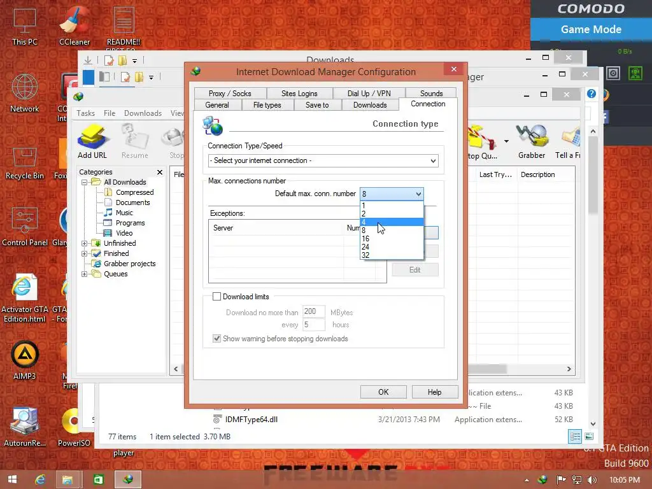The height and width of the screenshot is (489, 652).
Task: Select 4 in connections list
Action: point(392,222)
